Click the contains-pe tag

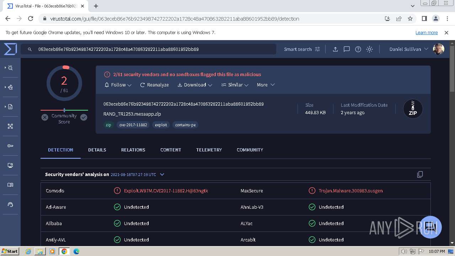tap(185, 125)
